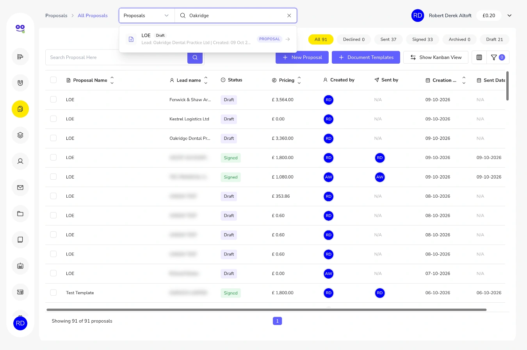This screenshot has width=527, height=350.
Task: Switch to the Sent 37 filter tab
Action: (x=388, y=39)
